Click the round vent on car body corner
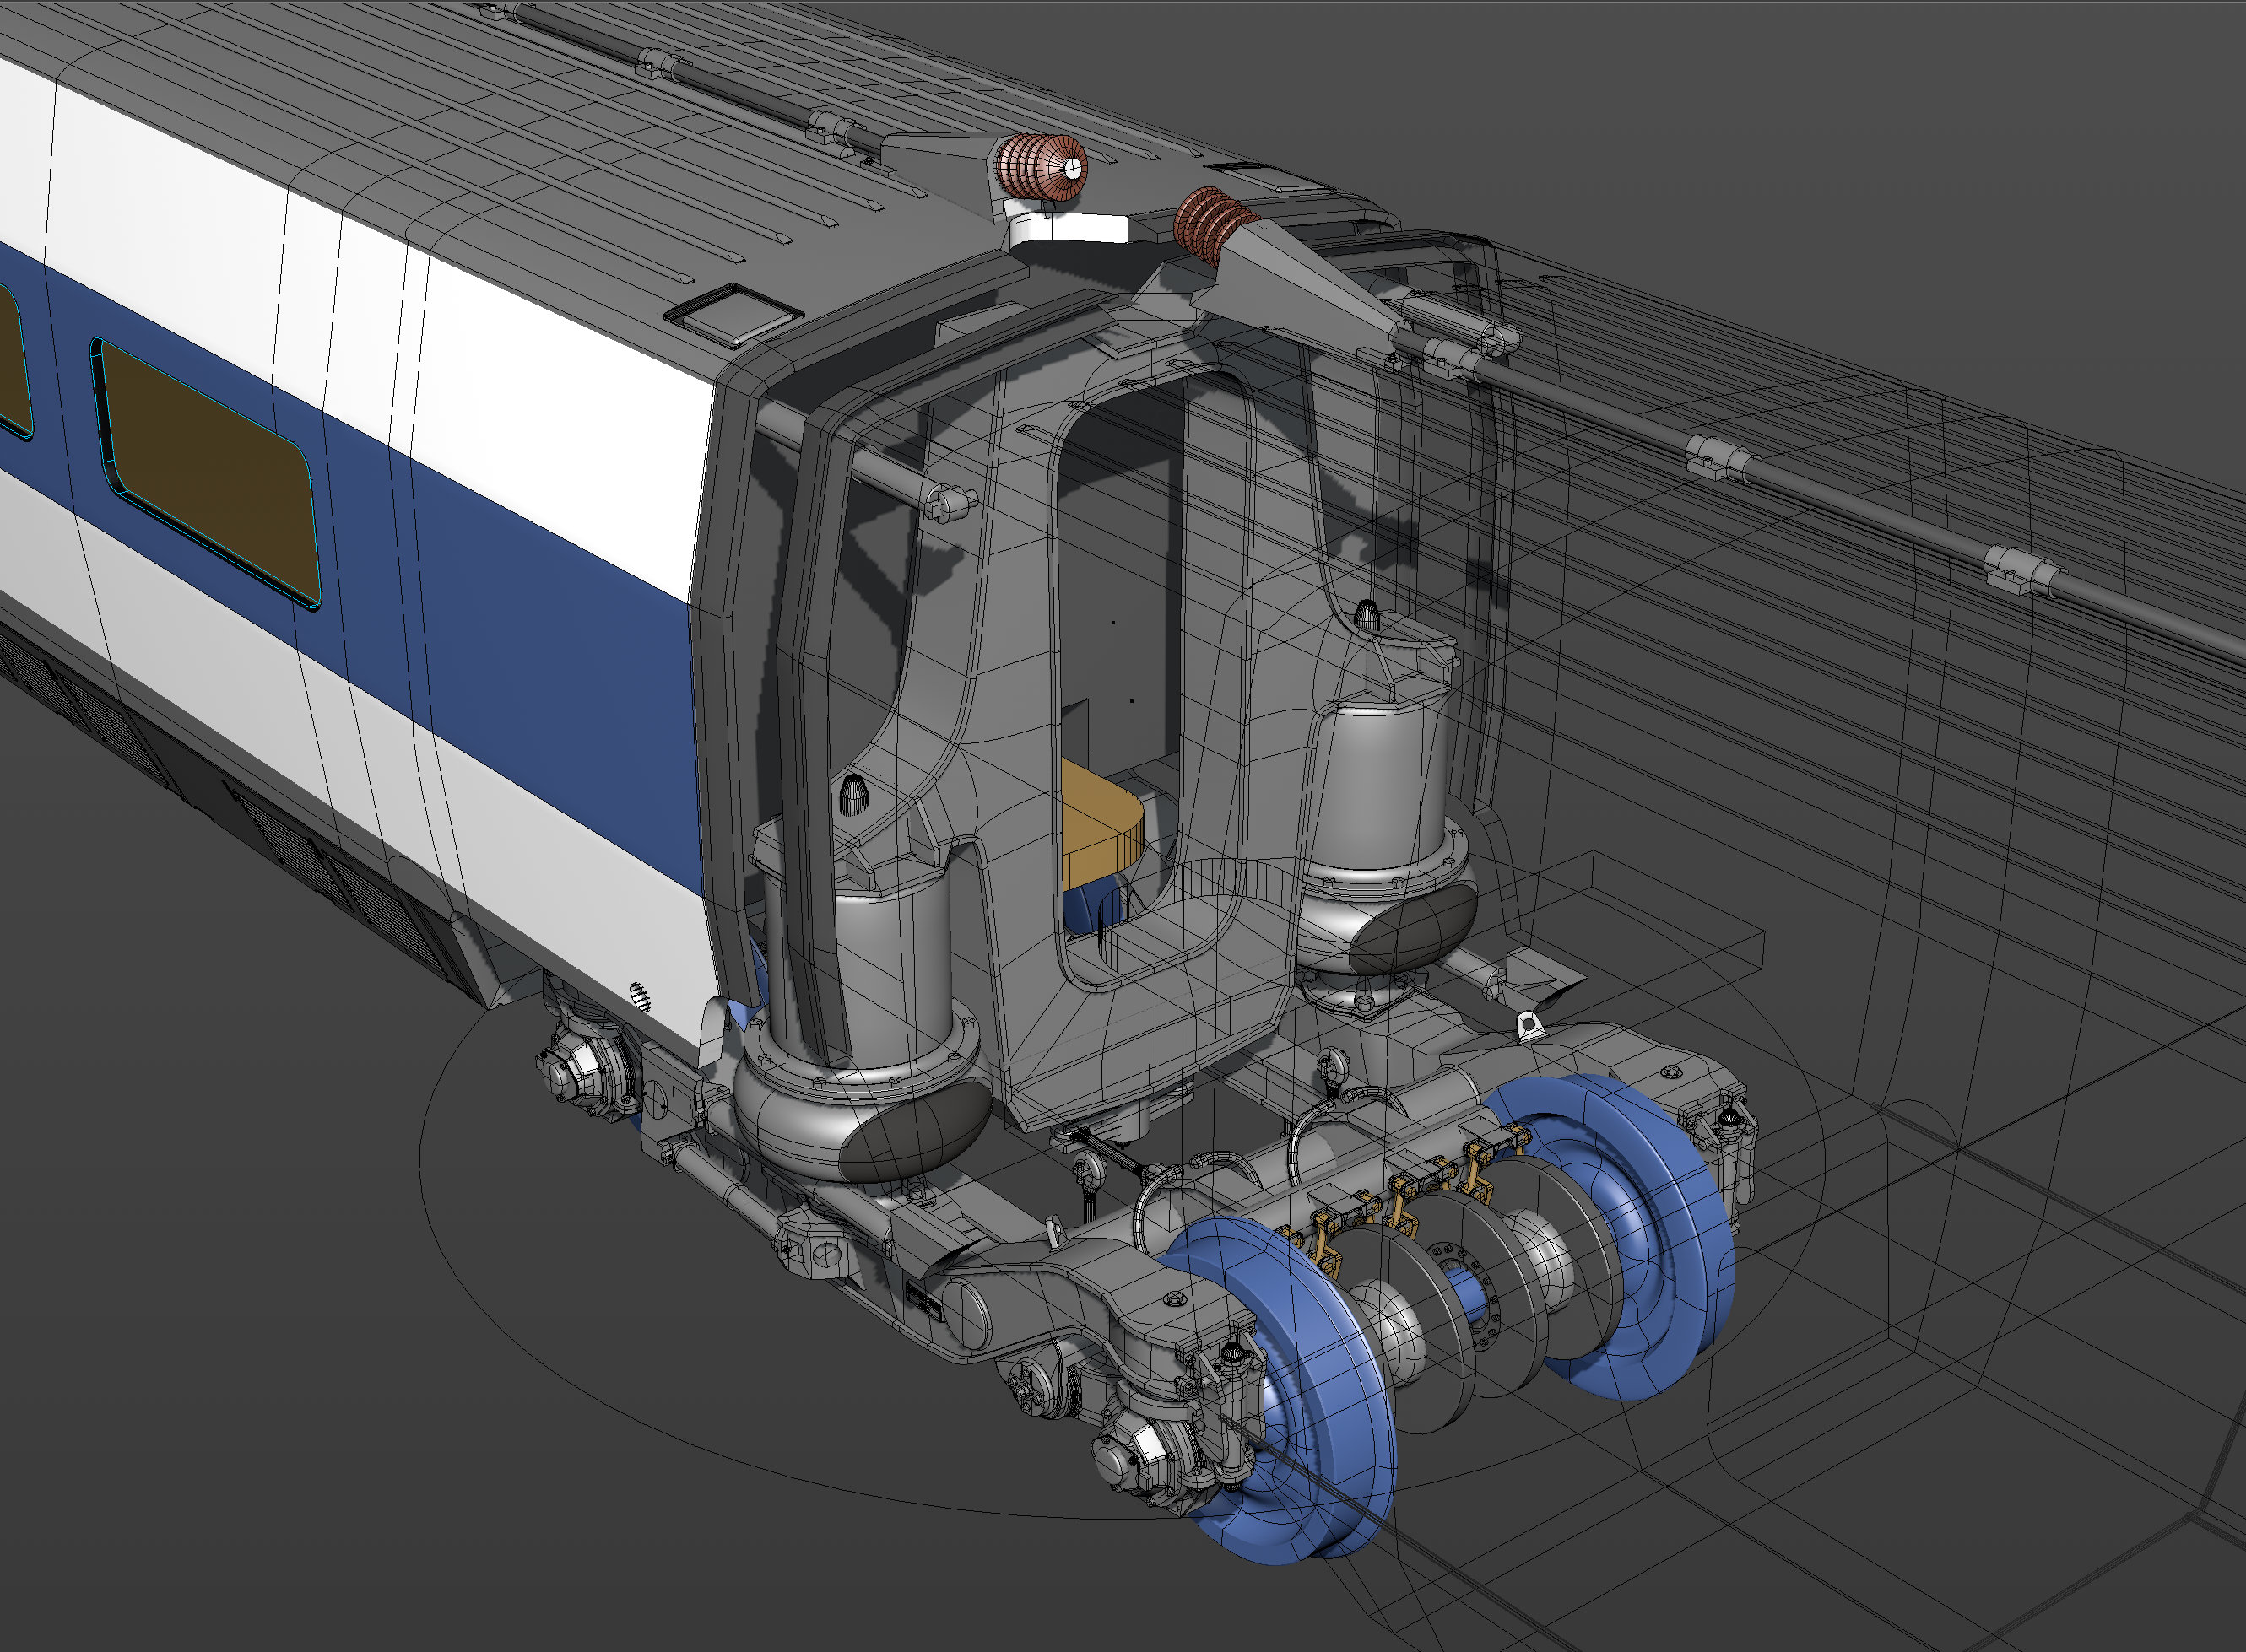 [639, 996]
